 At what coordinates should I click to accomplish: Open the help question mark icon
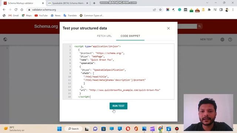tap(230, 40)
